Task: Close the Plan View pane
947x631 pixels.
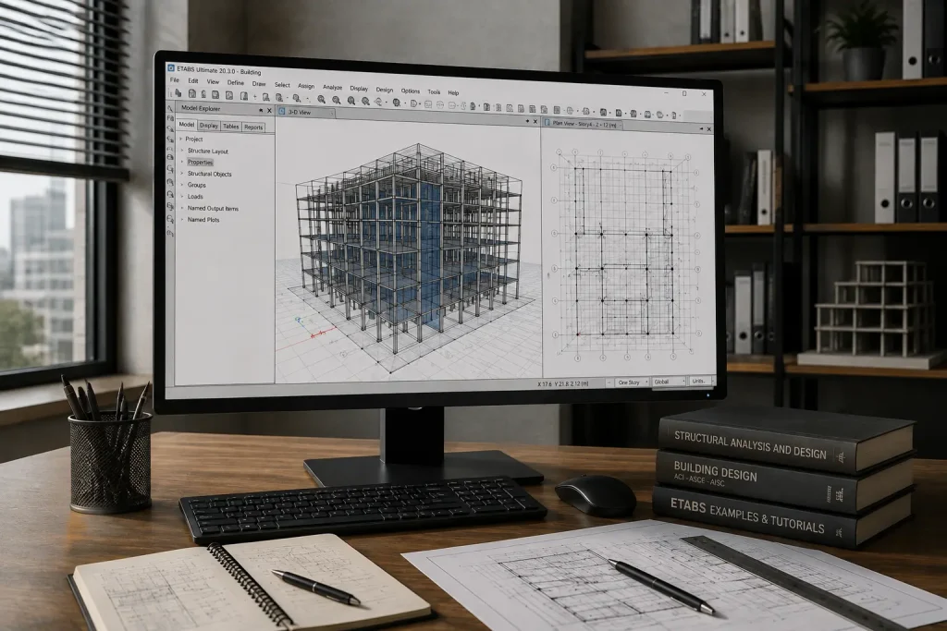Action: 709,129
